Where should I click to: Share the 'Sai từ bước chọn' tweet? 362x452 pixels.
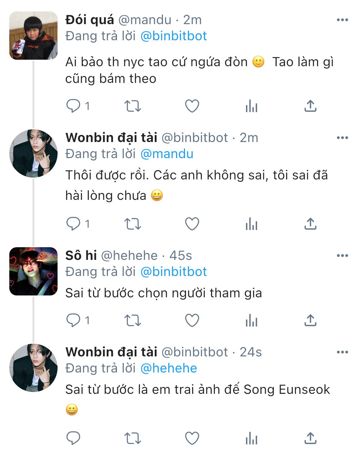coord(310,320)
